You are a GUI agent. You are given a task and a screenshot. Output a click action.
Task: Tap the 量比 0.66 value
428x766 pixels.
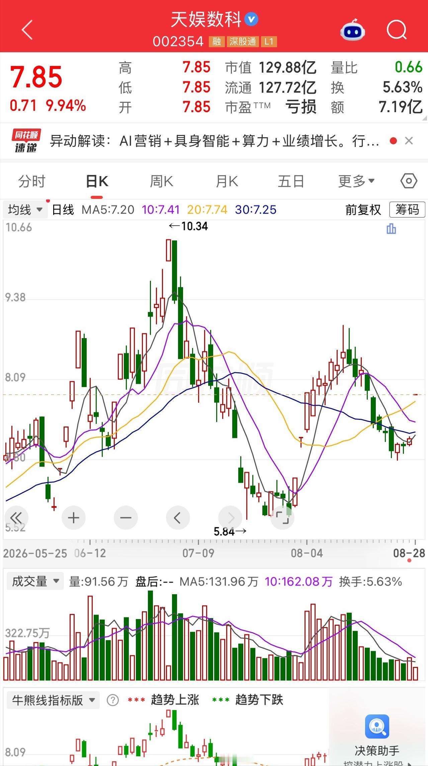pyautogui.click(x=409, y=67)
